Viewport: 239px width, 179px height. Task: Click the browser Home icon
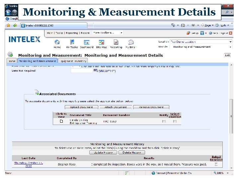(x=173, y=25)
